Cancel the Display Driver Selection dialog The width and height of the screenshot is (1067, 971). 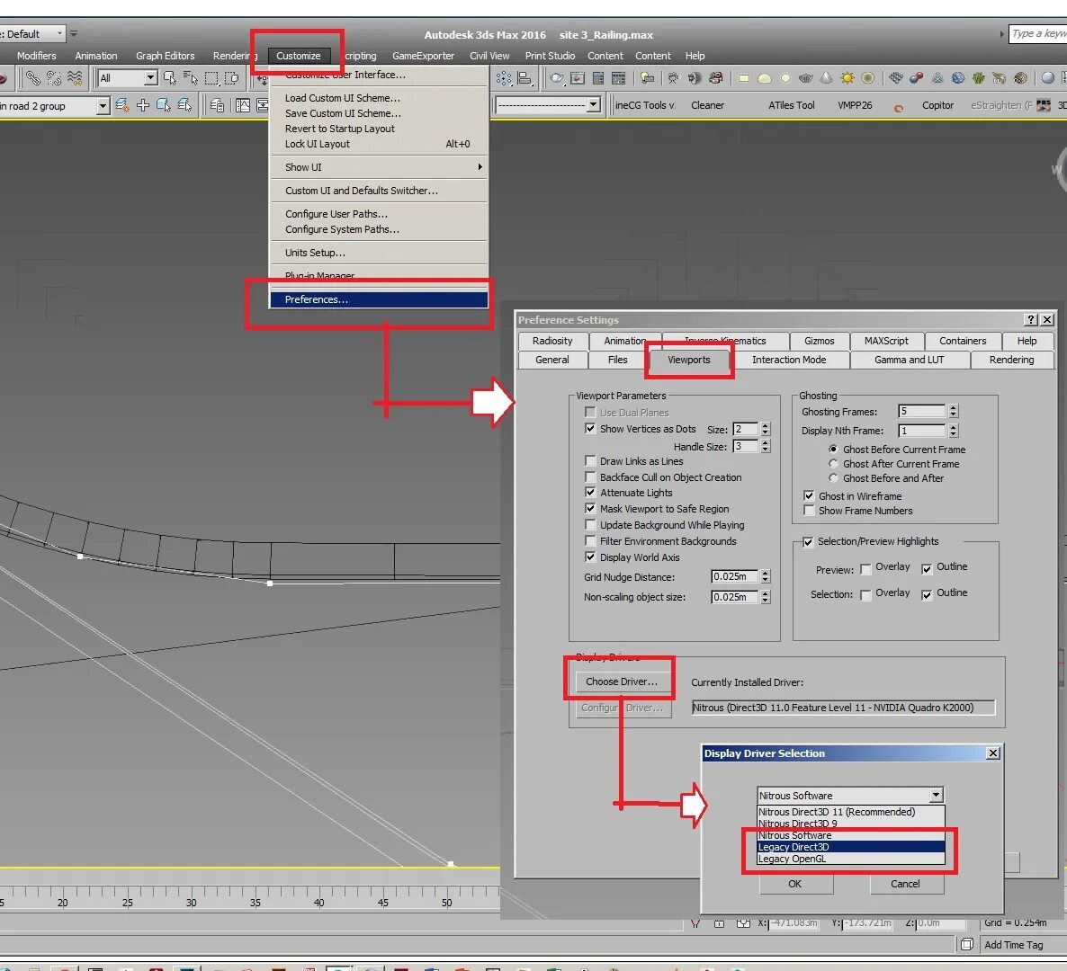pos(906,884)
